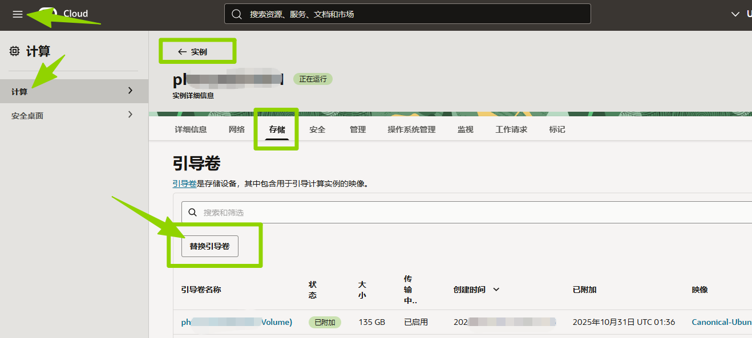Open the 操作系统管理 tab

click(411, 129)
